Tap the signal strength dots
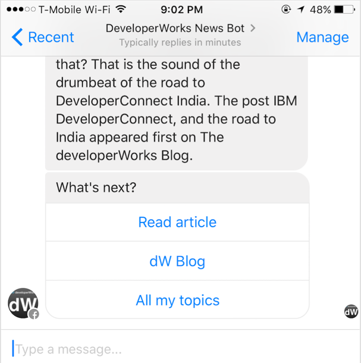Image resolution: width=361 pixels, height=363 pixels. coord(21,10)
